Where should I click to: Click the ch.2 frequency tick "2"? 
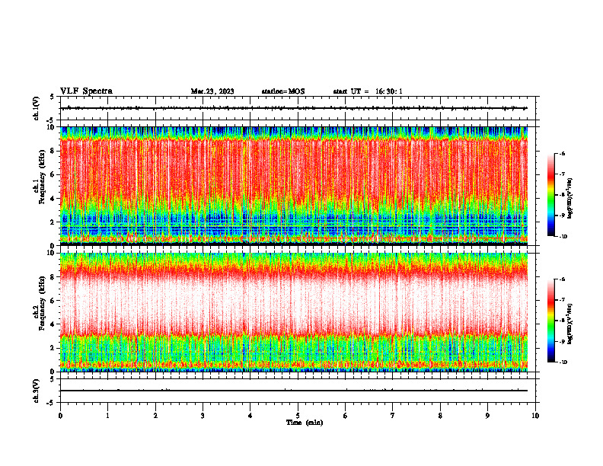[x=53, y=348]
